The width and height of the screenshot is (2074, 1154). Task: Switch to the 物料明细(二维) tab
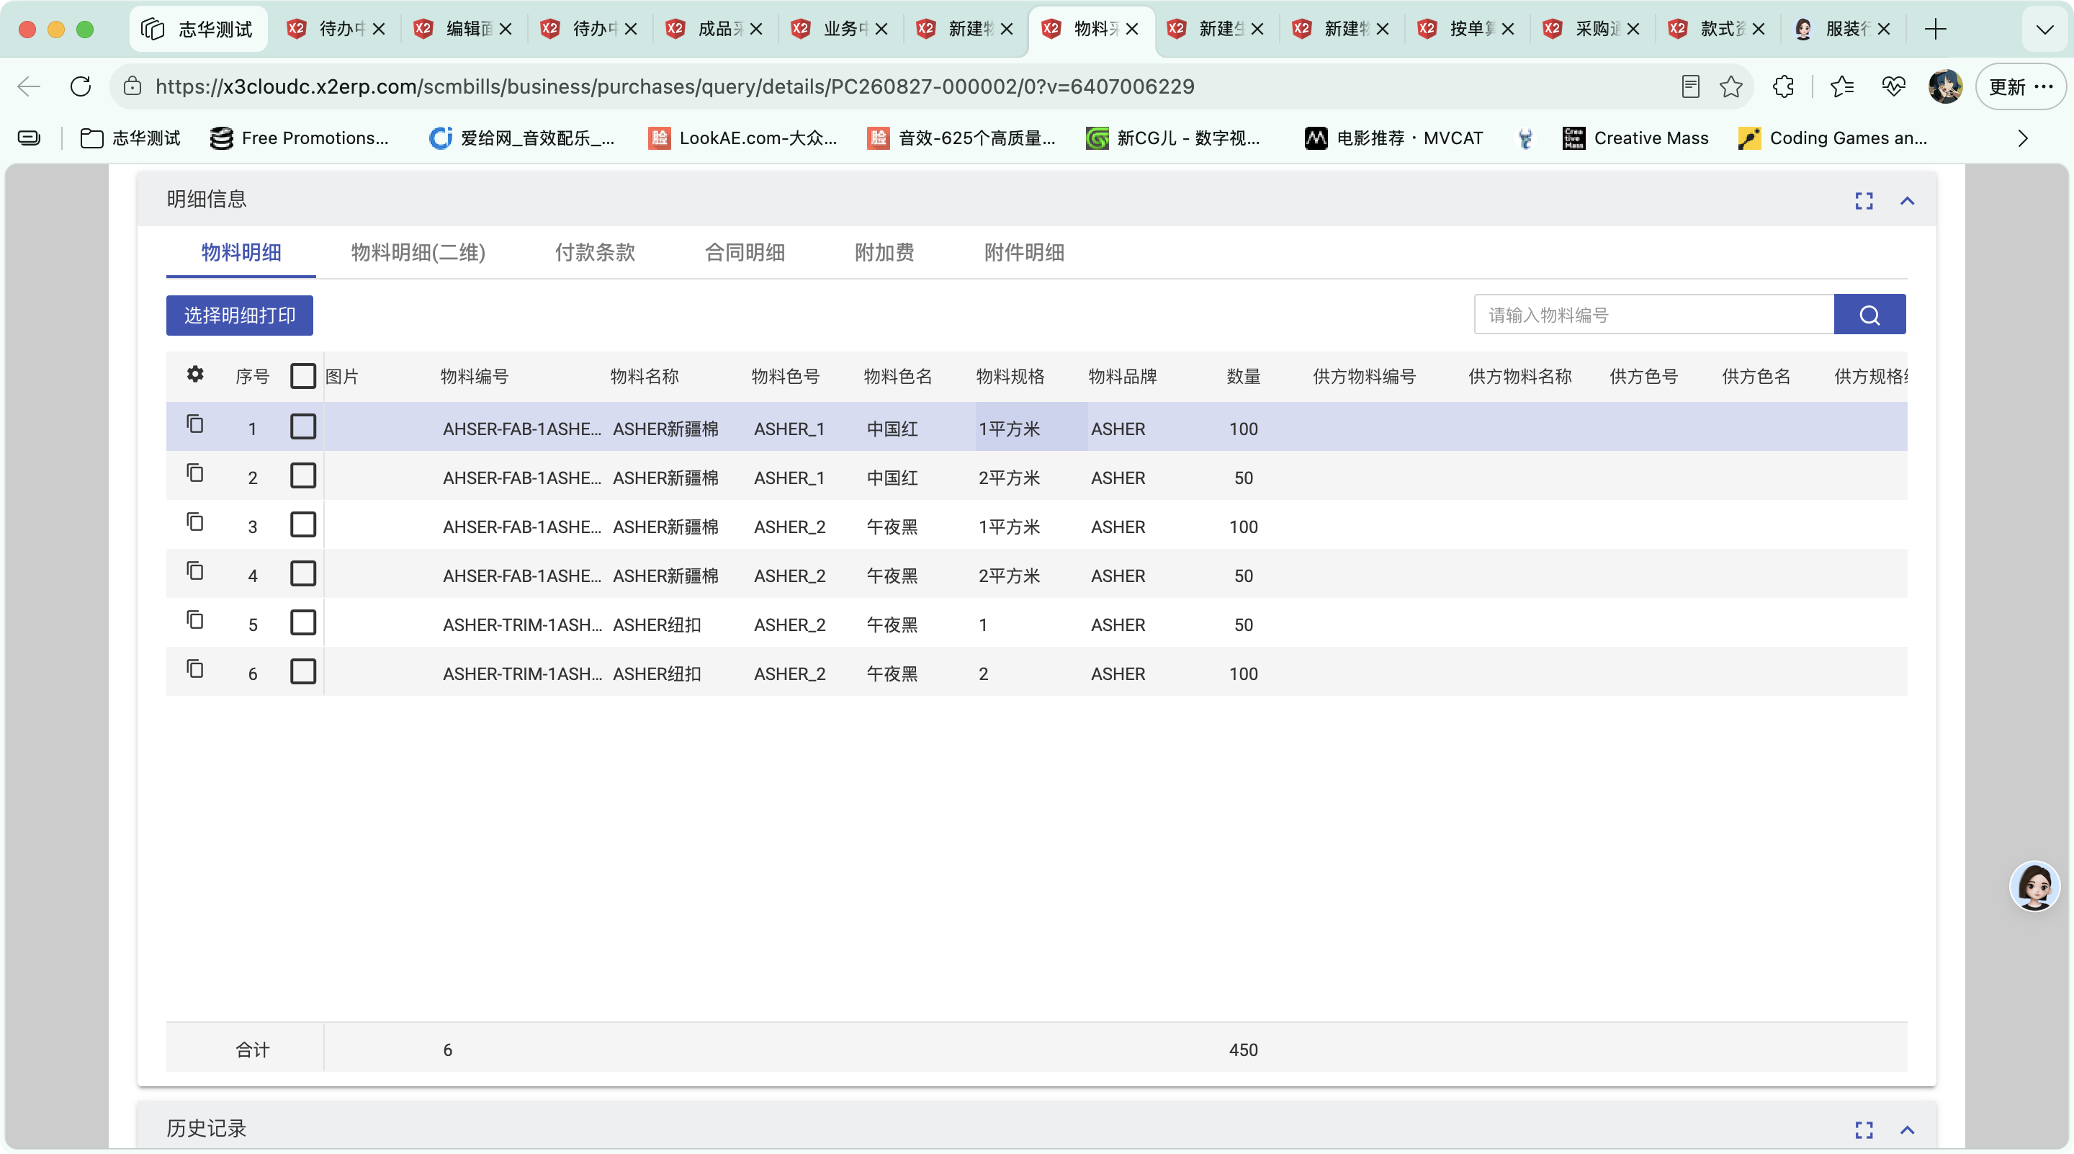418,253
